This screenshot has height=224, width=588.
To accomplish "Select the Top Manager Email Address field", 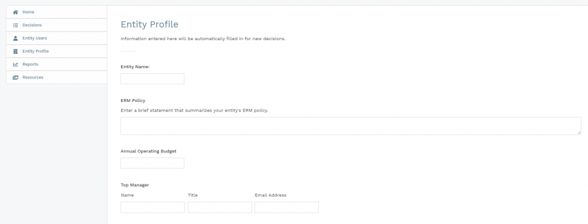I will coord(287,207).
